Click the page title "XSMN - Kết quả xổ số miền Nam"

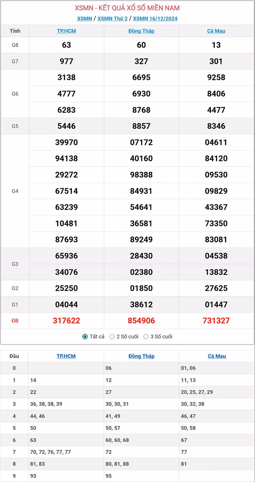click(127, 8)
